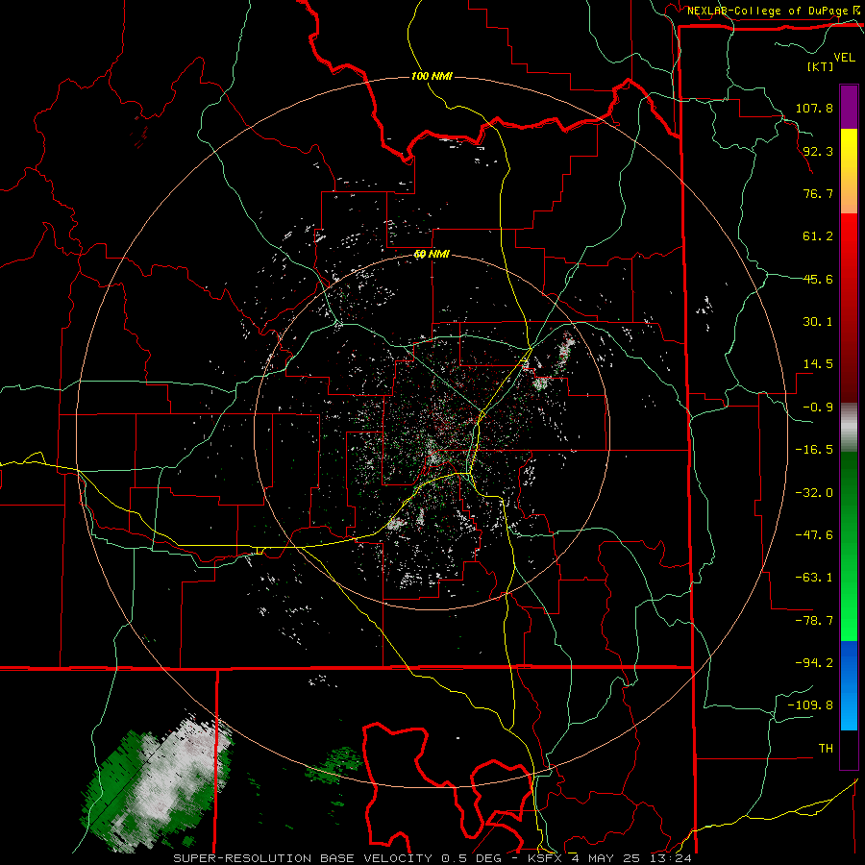Select the -63.1 scale value
Viewport: 865px width, 865px height.
click(814, 578)
